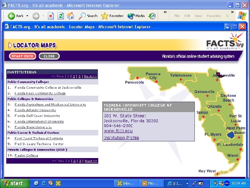Click the Gainesville star marker

tap(207, 96)
